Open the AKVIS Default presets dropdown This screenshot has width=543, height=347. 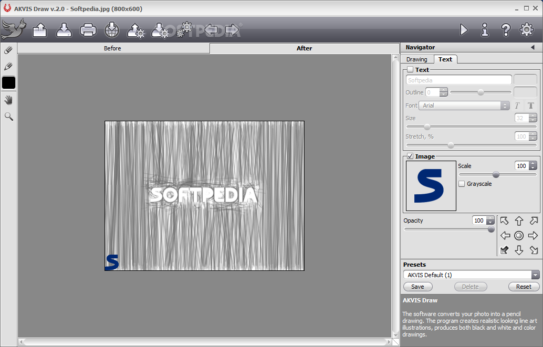471,275
